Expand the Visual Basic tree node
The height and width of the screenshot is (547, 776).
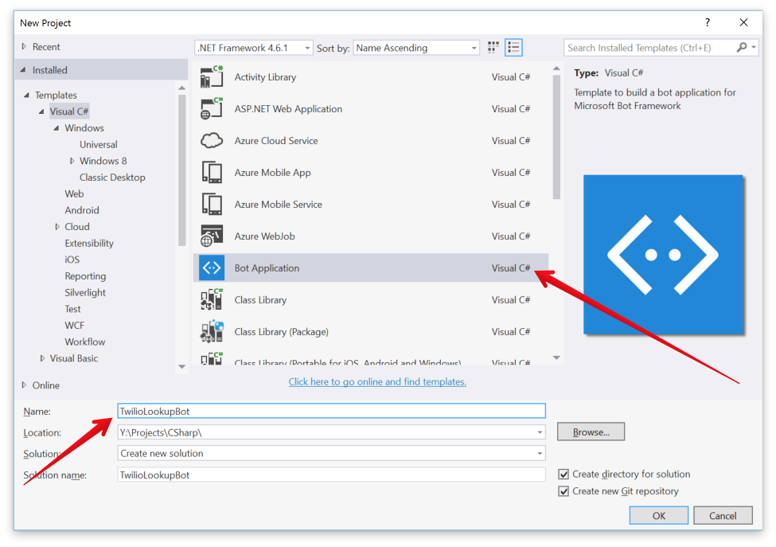pyautogui.click(x=42, y=358)
